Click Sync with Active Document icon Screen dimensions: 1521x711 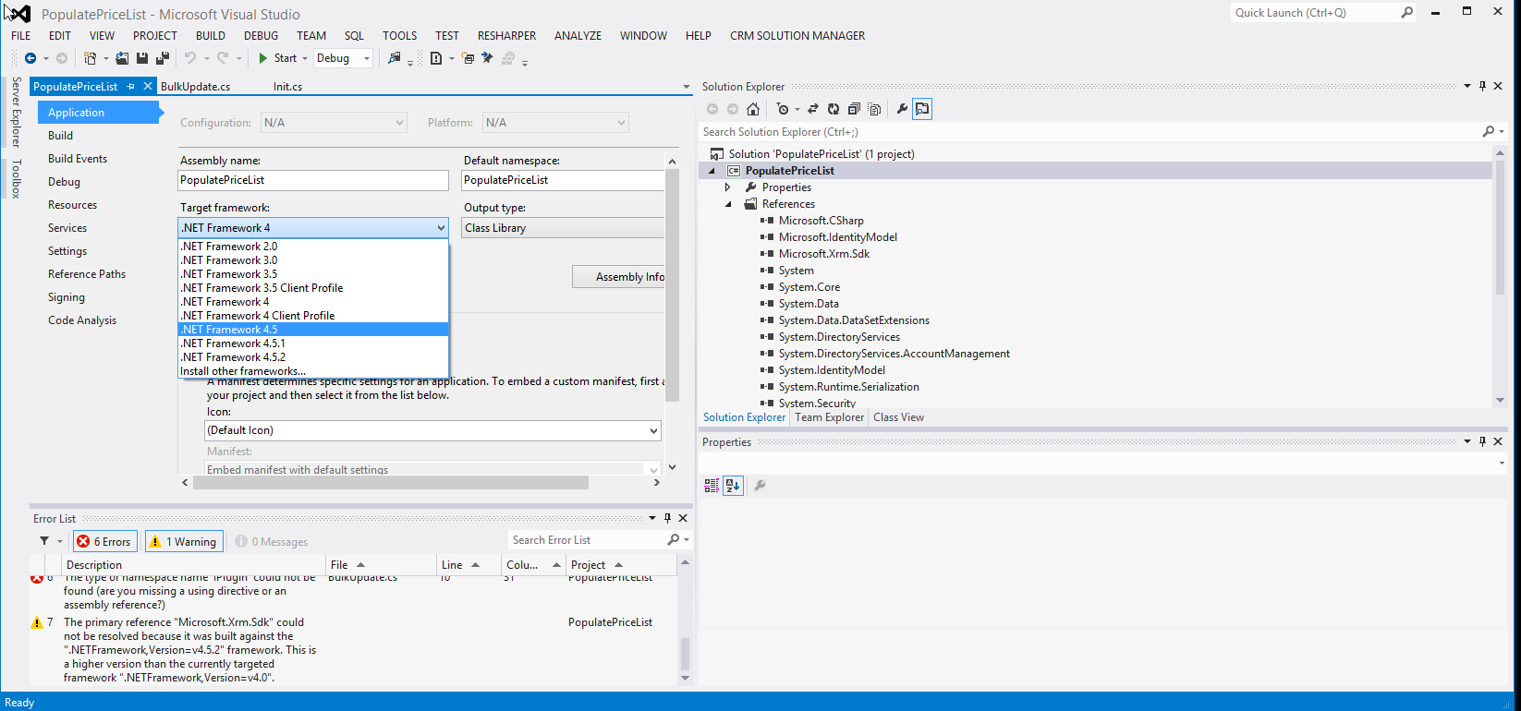813,109
